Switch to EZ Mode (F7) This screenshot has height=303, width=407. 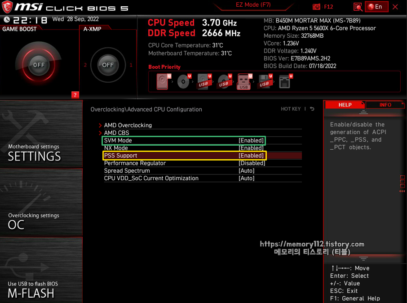(253, 5)
